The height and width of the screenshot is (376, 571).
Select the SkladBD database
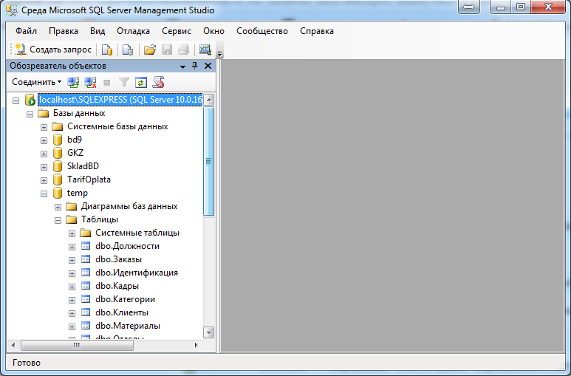pyautogui.click(x=83, y=166)
